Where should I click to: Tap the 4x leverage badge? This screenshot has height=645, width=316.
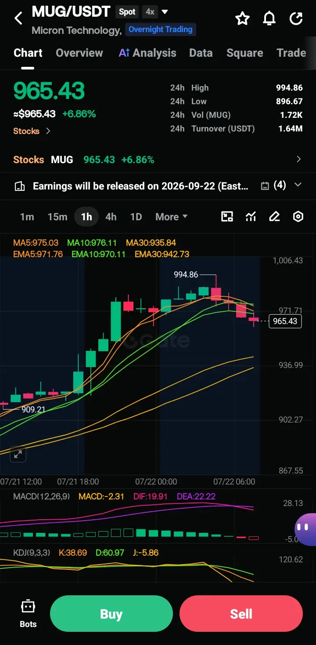point(150,12)
